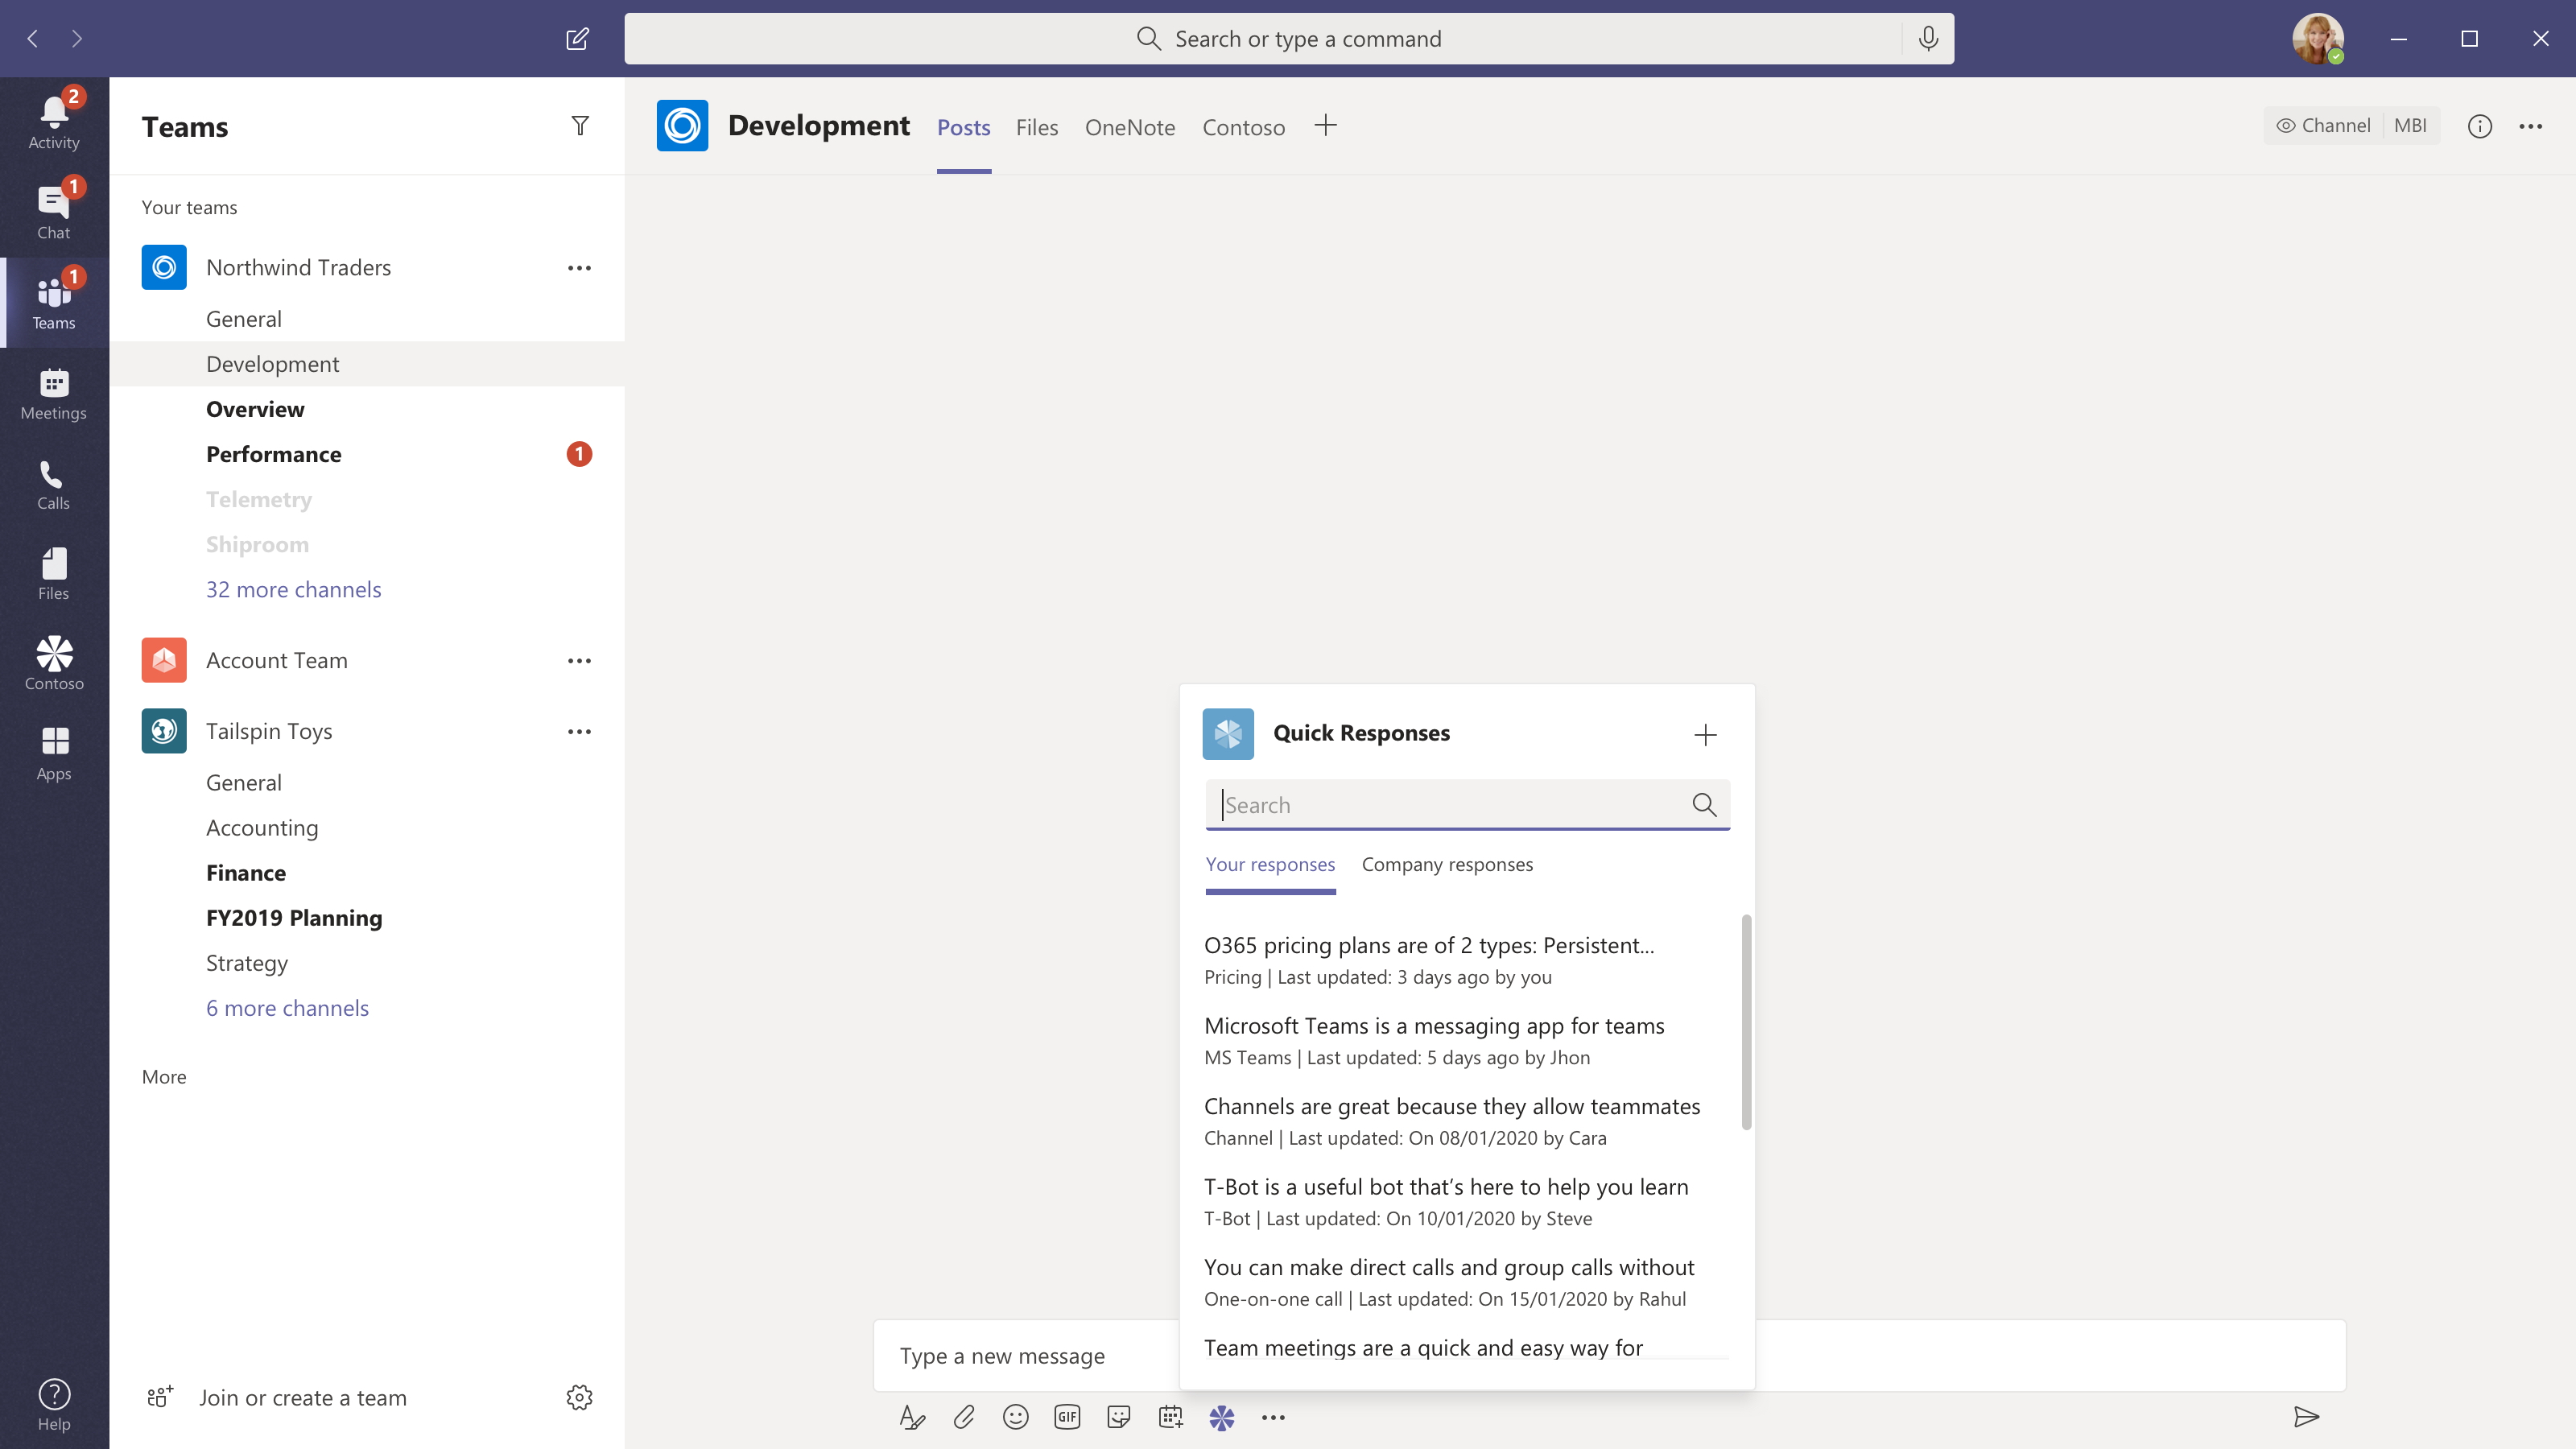Open Calls from the left rail
Viewport: 2576px width, 1449px height.
pyautogui.click(x=54, y=484)
